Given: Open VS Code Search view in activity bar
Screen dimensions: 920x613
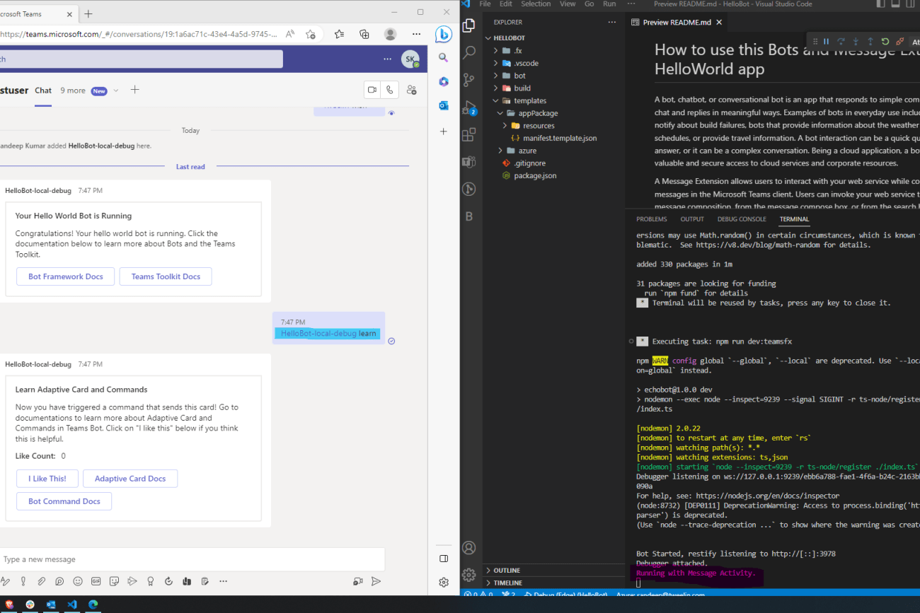Looking at the screenshot, I should pyautogui.click(x=468, y=52).
